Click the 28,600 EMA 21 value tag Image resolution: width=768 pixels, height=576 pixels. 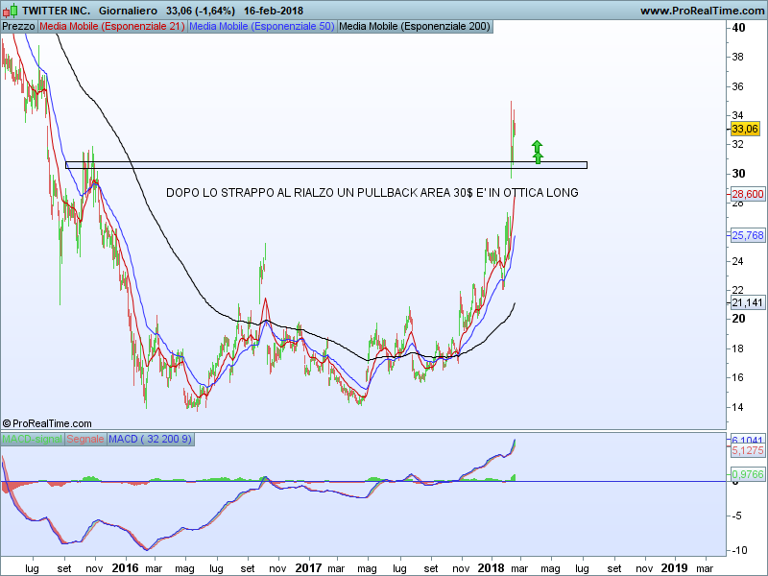pos(747,193)
